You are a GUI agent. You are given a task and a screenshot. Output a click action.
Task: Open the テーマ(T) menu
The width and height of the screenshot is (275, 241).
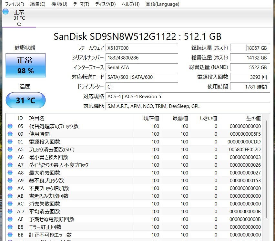(81, 4)
